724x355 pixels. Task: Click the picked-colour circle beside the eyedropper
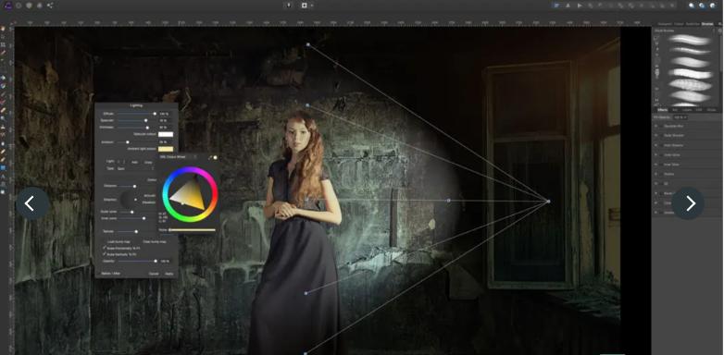tap(215, 157)
